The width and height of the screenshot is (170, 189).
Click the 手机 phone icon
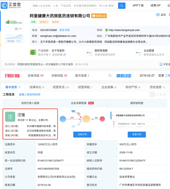click(161, 64)
